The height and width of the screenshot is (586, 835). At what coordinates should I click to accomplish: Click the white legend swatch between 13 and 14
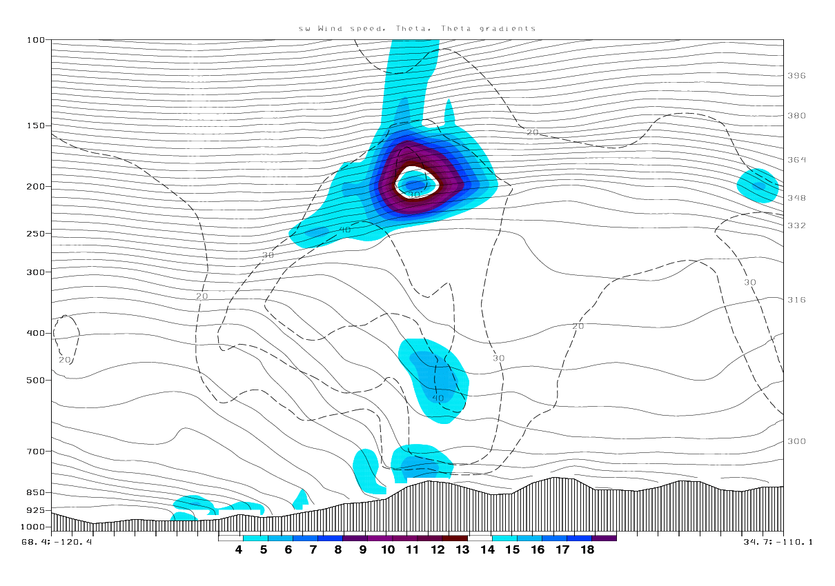480,538
